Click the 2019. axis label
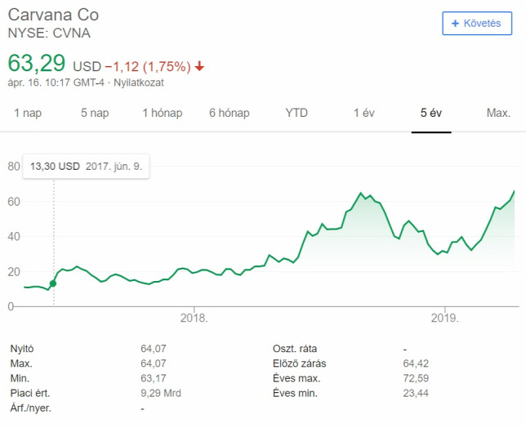 tap(445, 318)
